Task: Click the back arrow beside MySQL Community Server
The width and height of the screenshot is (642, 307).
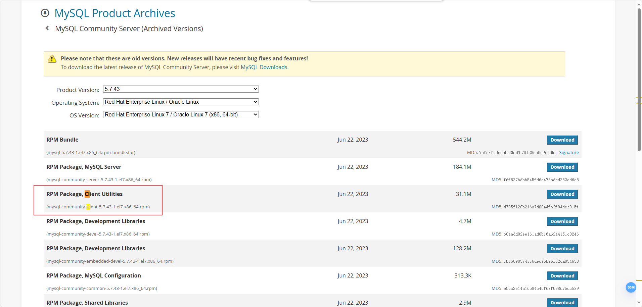Action: point(47,28)
